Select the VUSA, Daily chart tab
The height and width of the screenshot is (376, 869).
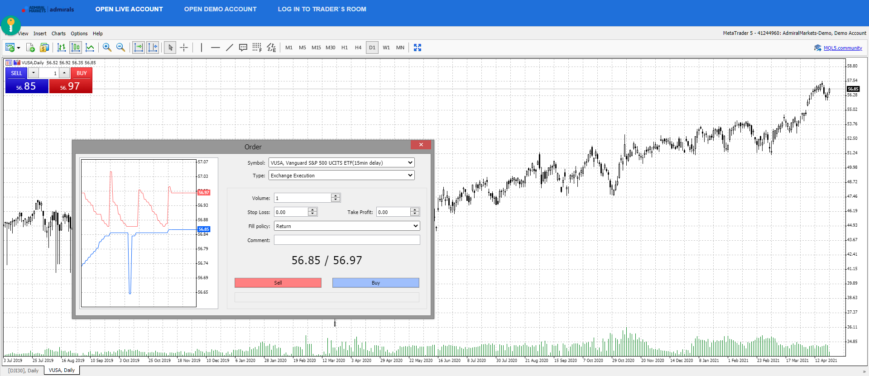tap(62, 370)
